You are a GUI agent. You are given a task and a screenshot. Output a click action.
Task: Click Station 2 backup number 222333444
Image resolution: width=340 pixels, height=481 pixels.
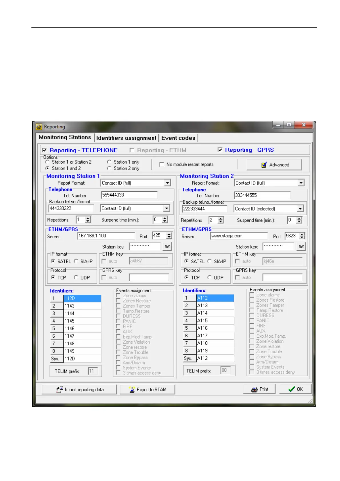click(205, 209)
